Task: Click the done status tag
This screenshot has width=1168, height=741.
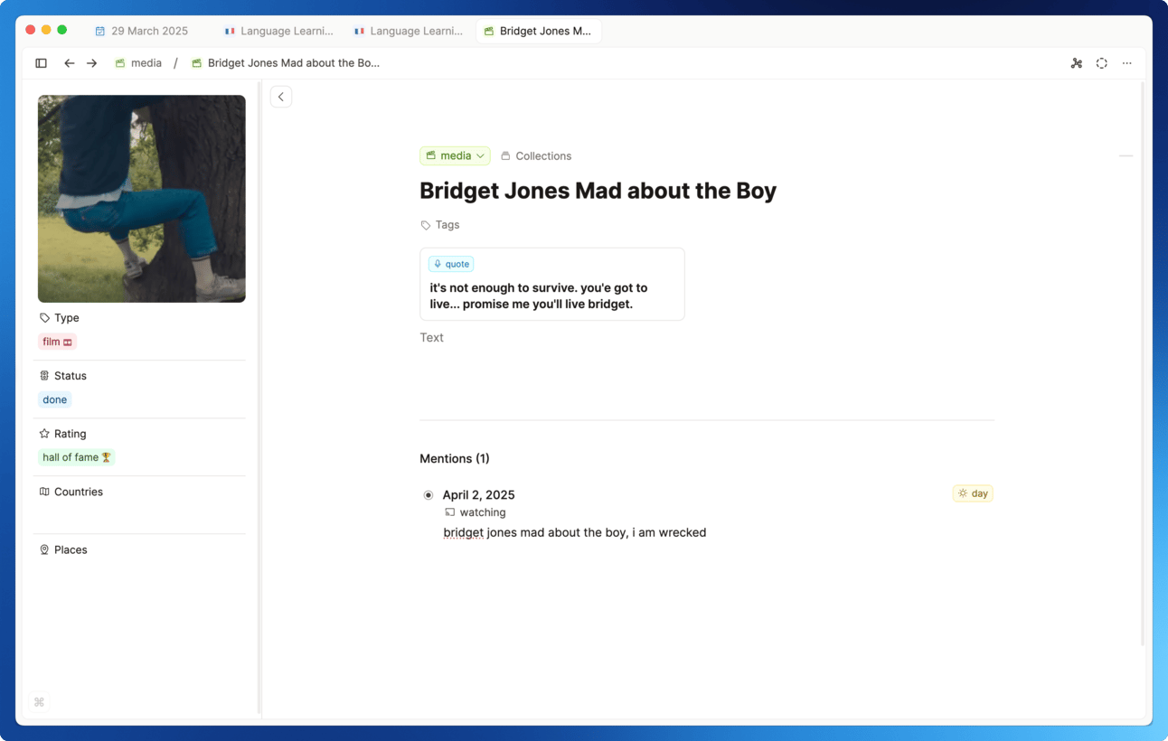Action: click(54, 399)
